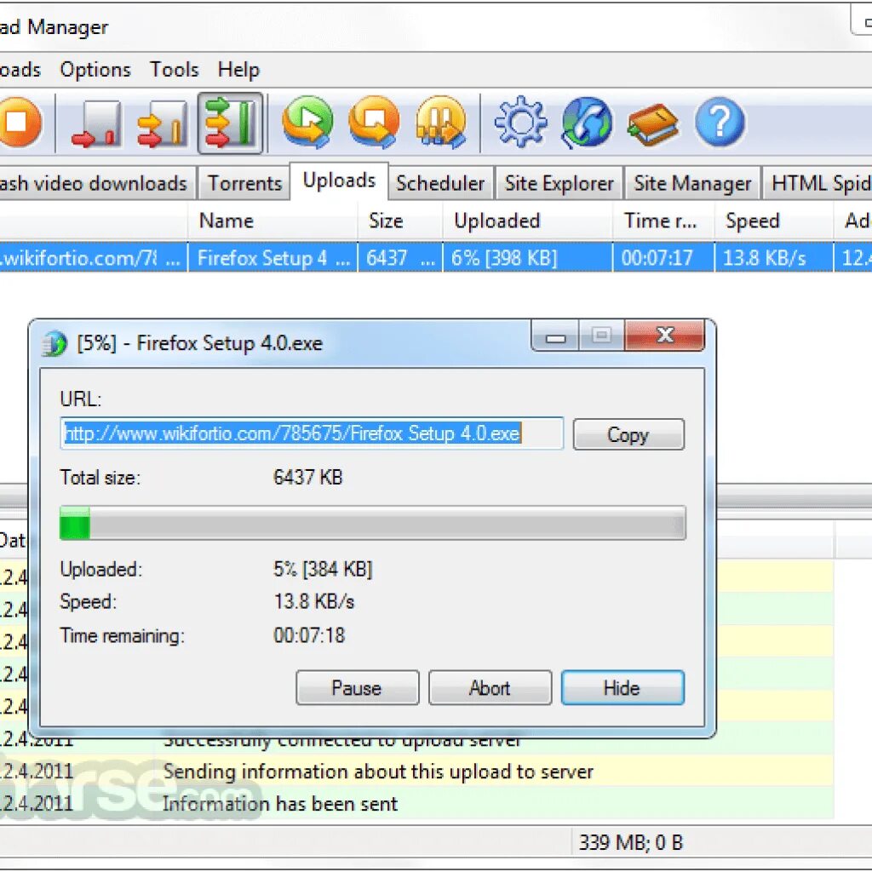Click the globe with phone dial icon
This screenshot has height=872, width=872.
[588, 123]
